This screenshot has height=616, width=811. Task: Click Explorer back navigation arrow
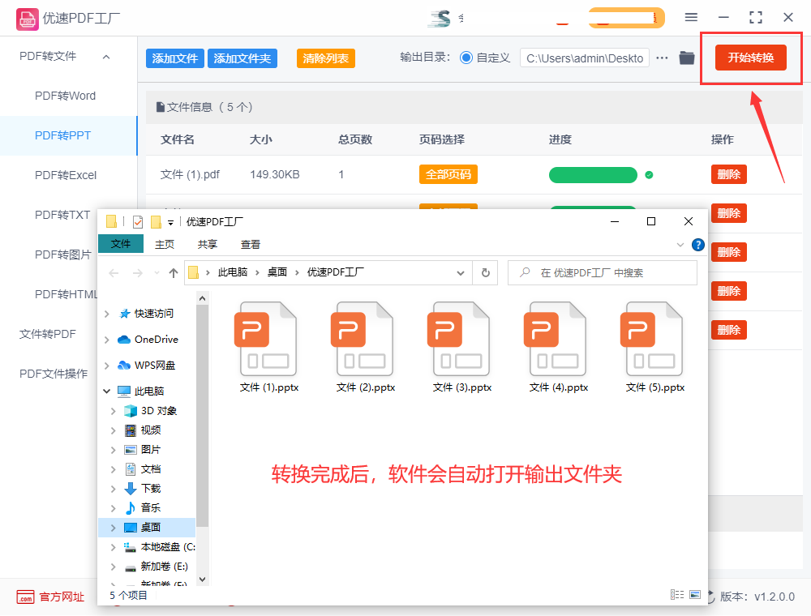(114, 273)
